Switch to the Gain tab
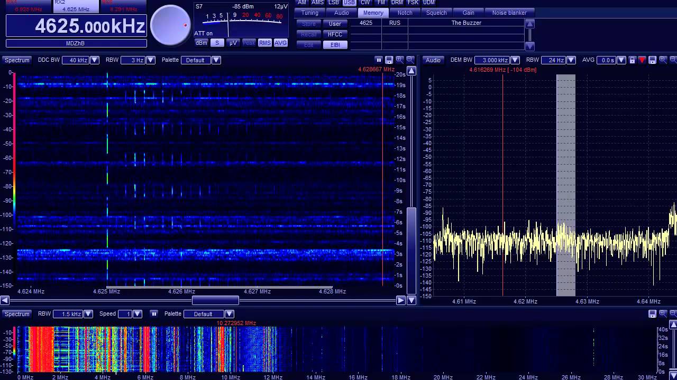This screenshot has height=380, width=677. coord(469,13)
